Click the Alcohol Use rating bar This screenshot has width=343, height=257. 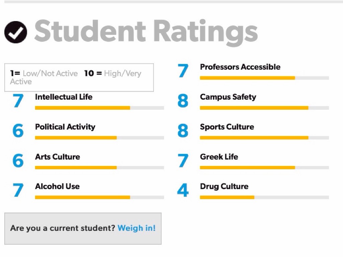click(x=99, y=197)
